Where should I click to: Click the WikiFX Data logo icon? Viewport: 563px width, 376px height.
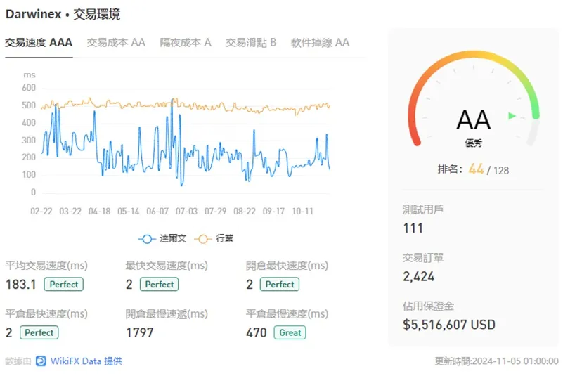tap(41, 361)
